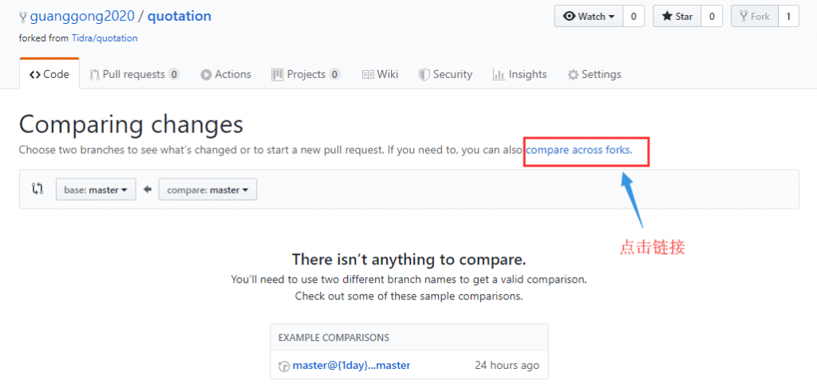Click the clock icon beside master@{1day}
Viewport: 817px width, 388px height.
pyautogui.click(x=283, y=366)
